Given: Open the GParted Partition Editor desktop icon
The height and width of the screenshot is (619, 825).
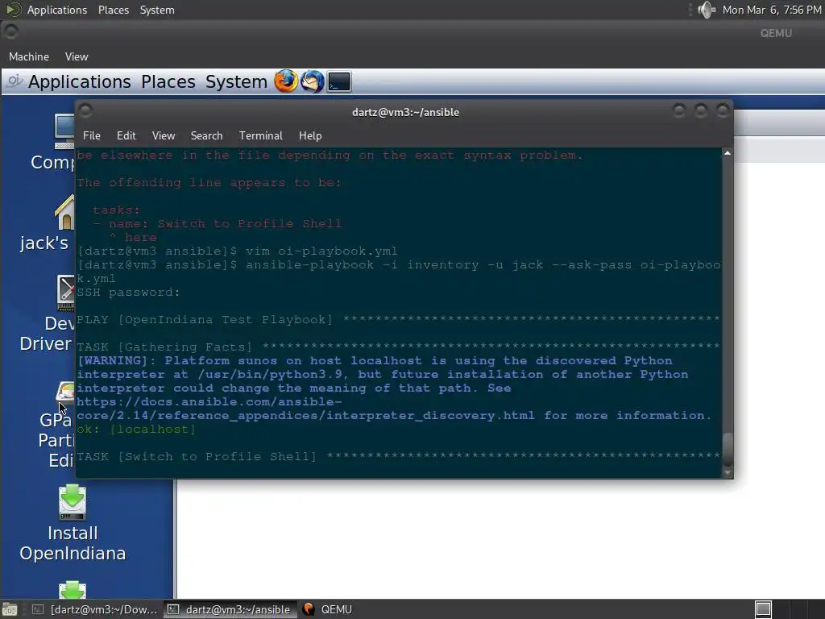Looking at the screenshot, I should pyautogui.click(x=56, y=424).
